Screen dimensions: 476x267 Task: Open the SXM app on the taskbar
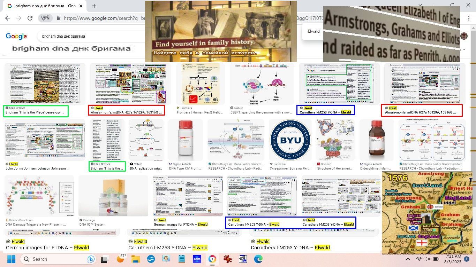(197, 259)
